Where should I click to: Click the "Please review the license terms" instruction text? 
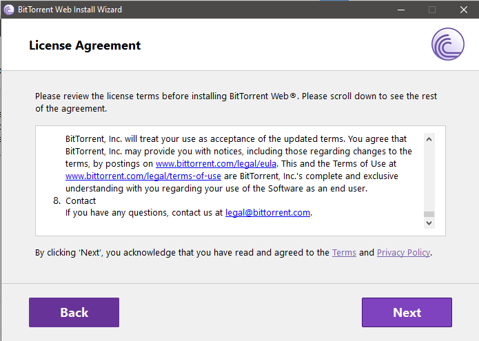tap(236, 102)
